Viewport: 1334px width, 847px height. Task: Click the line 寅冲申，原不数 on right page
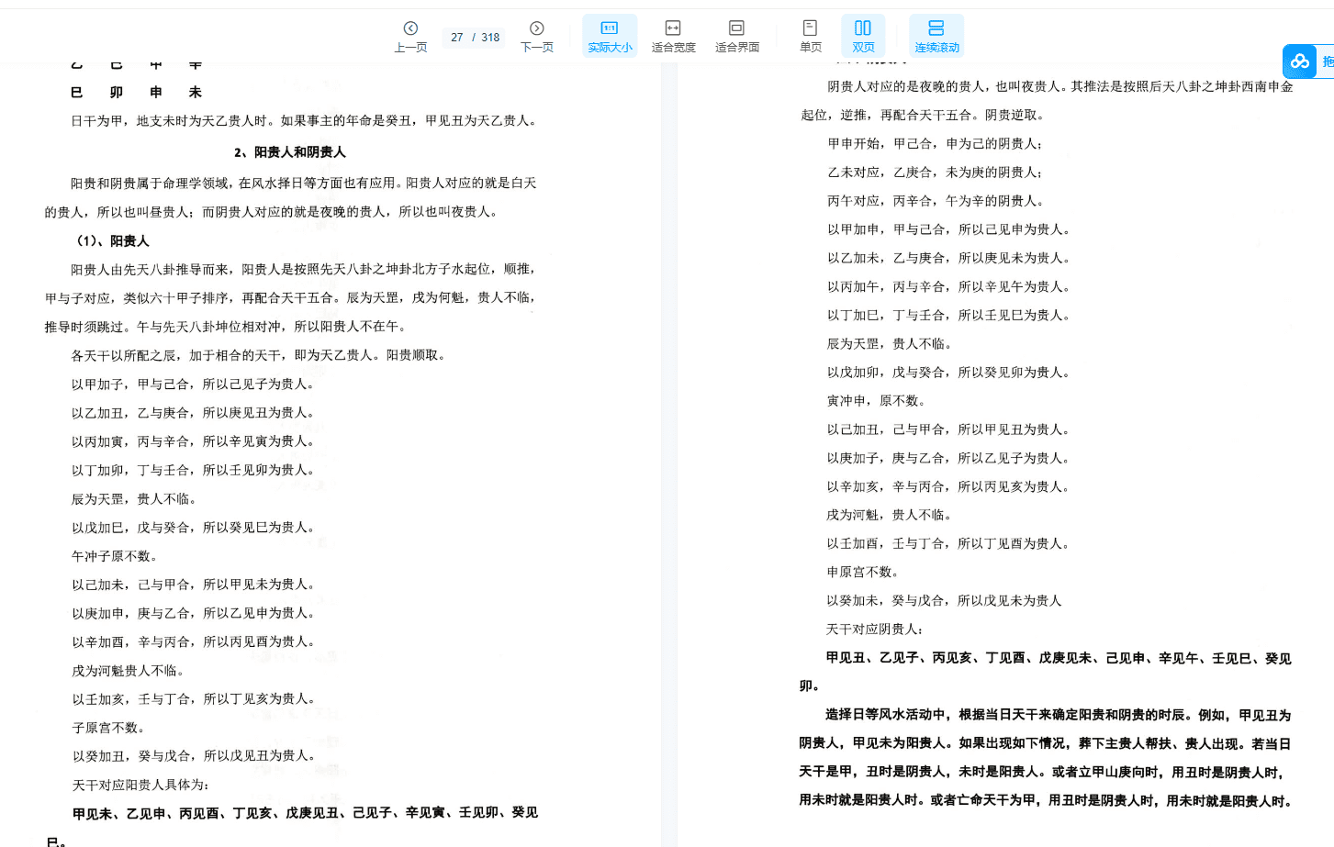pyautogui.click(x=876, y=401)
